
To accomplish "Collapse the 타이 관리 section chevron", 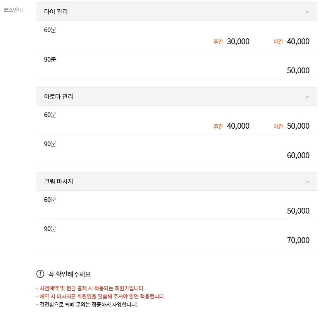I will tap(308, 12).
